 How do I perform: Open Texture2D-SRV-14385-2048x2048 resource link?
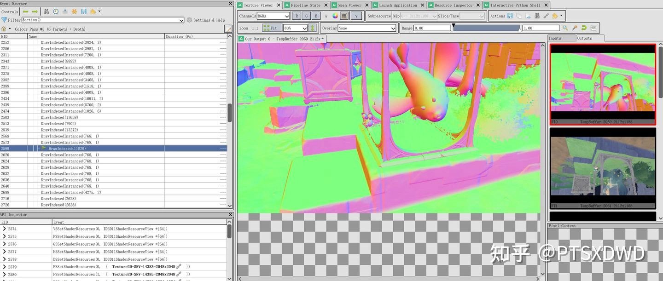(144, 275)
